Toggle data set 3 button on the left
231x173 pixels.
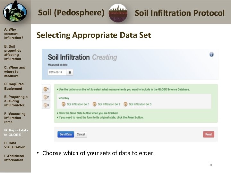click(46, 105)
